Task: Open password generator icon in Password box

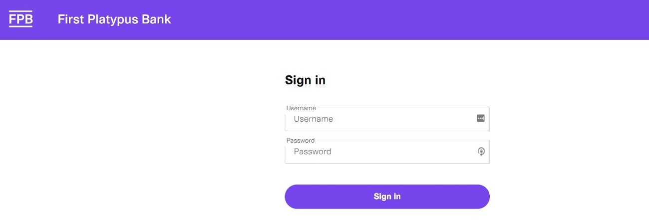Action: coord(481,152)
